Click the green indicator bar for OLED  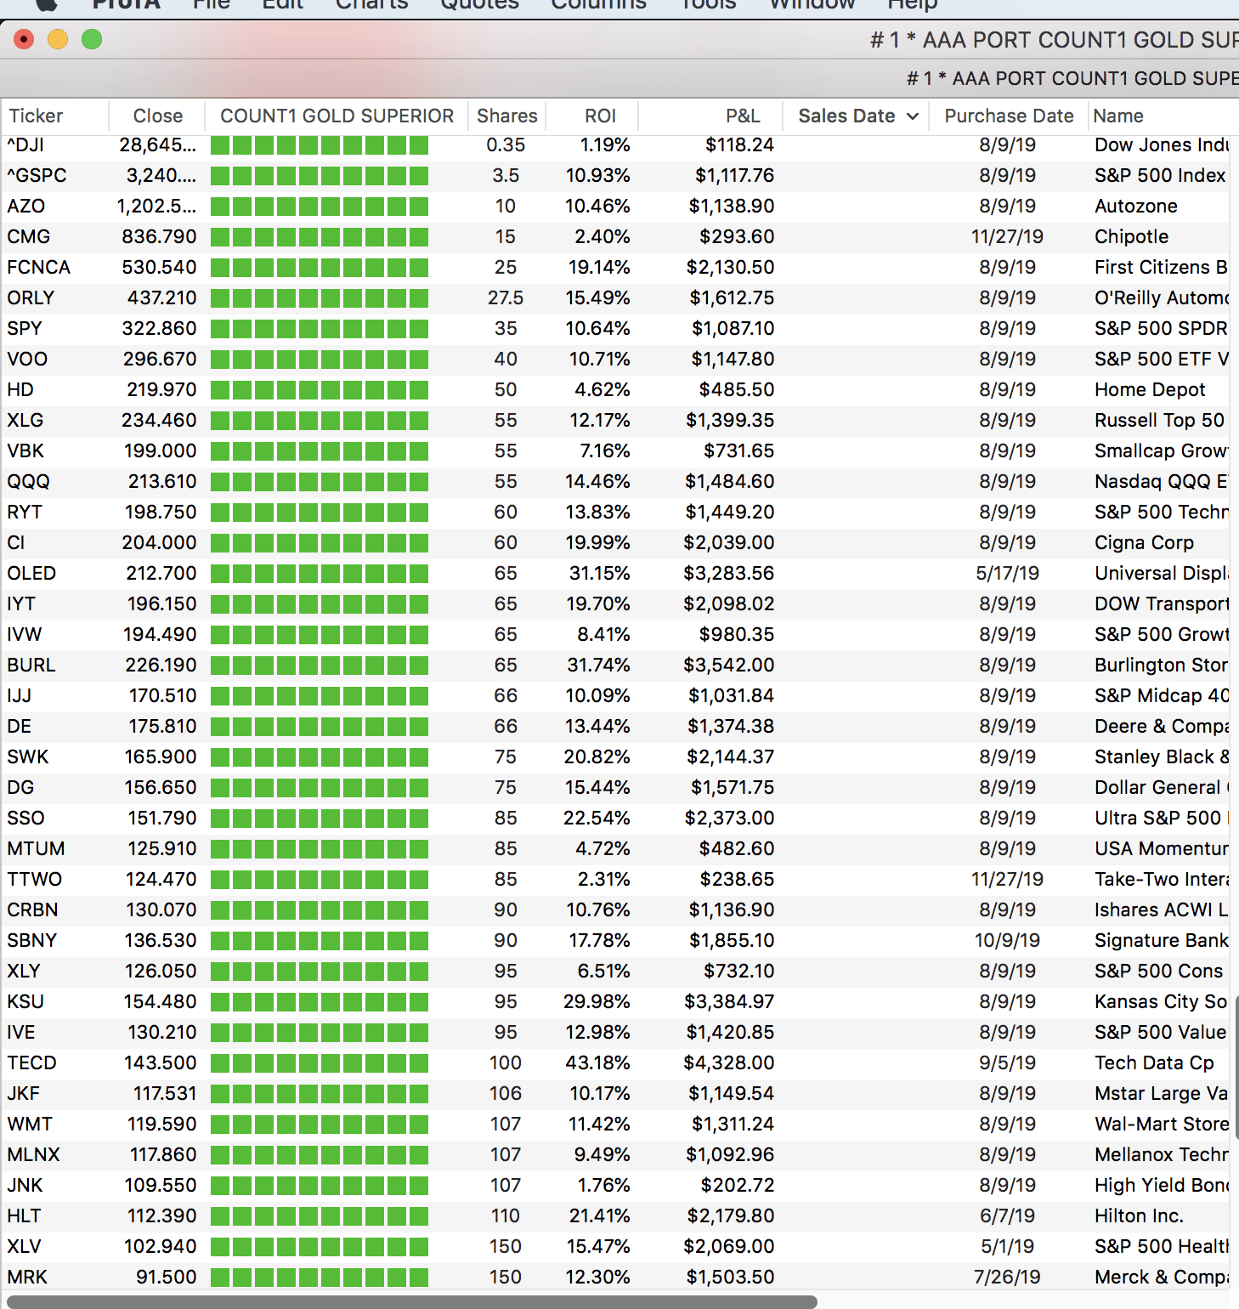click(x=320, y=574)
